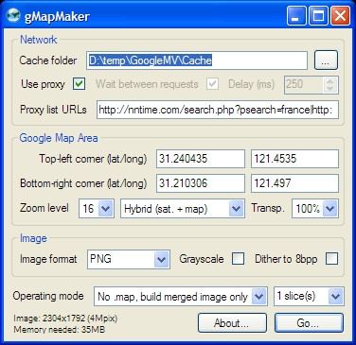This screenshot has width=356, height=345.
Task: Click the Network group title
Action: pyautogui.click(x=38, y=40)
